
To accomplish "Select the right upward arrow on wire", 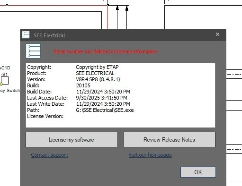I will [x=127, y=8].
